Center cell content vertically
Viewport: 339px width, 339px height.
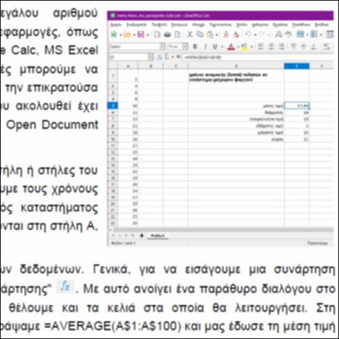[304, 47]
